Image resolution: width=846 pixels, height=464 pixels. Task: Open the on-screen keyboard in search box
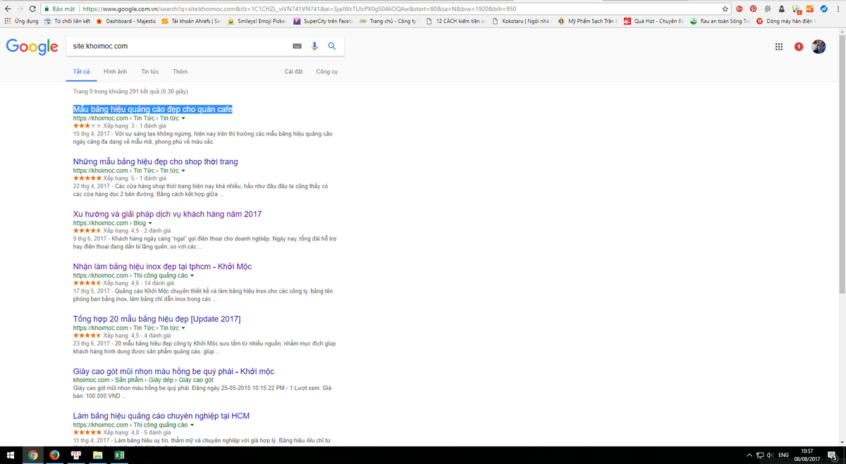pos(297,47)
